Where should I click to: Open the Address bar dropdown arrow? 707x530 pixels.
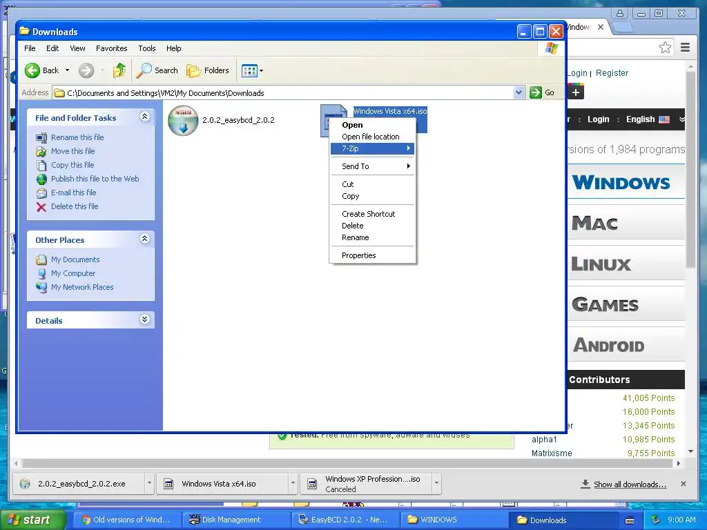pyautogui.click(x=519, y=92)
